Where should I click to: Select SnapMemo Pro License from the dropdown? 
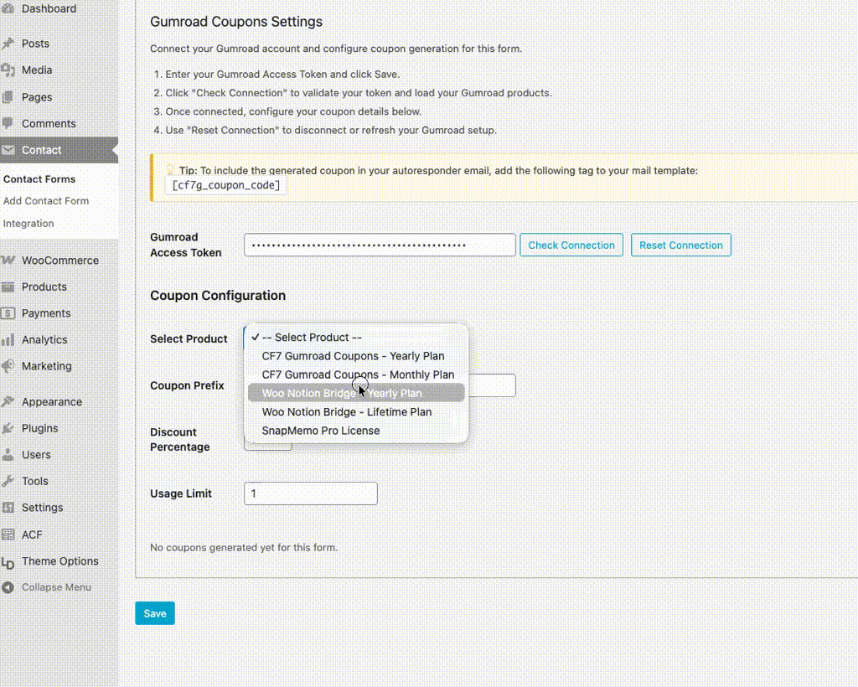[320, 430]
